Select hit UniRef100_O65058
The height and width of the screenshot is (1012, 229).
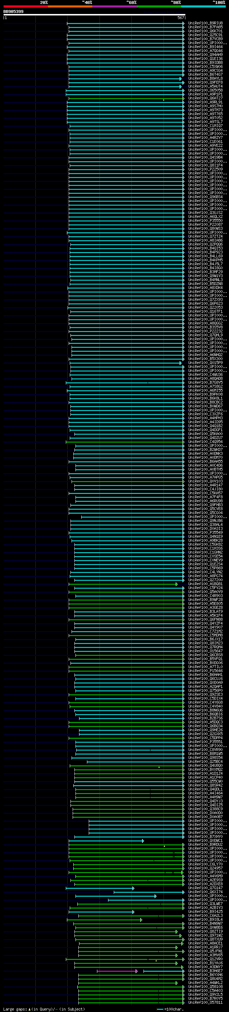[x=205, y=90]
